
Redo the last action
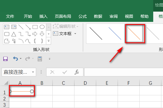pos(28,59)
